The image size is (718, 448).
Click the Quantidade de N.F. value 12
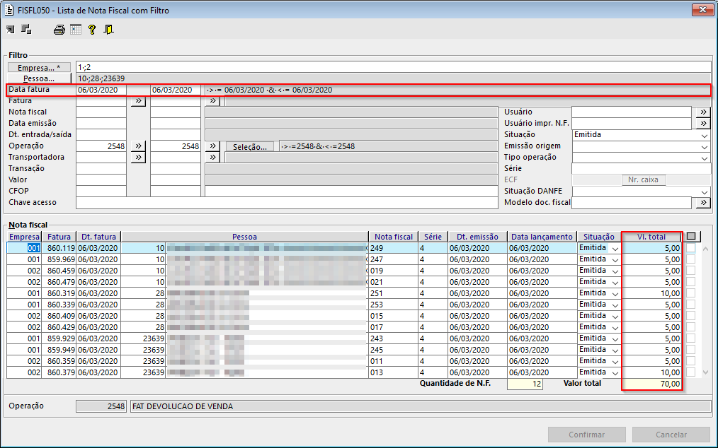point(525,384)
